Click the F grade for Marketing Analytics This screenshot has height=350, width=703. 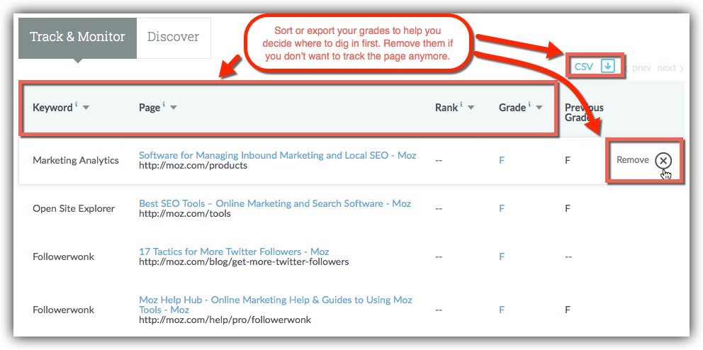point(502,160)
